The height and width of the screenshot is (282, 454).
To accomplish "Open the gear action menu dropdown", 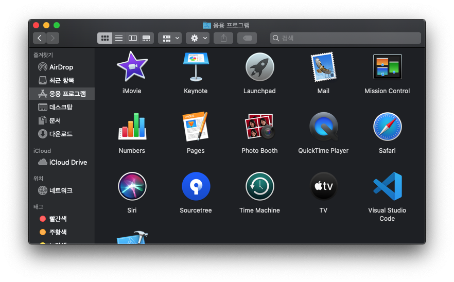I will (x=198, y=38).
